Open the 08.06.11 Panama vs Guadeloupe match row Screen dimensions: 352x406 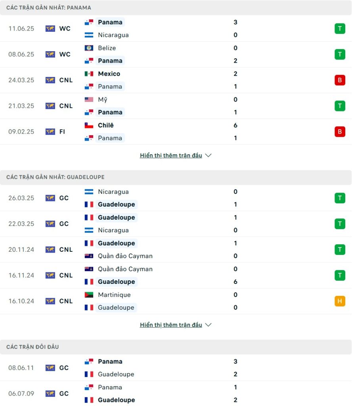click(176, 368)
